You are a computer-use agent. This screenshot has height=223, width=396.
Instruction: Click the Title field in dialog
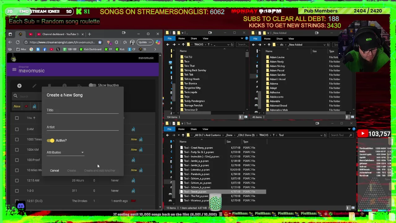point(83,110)
